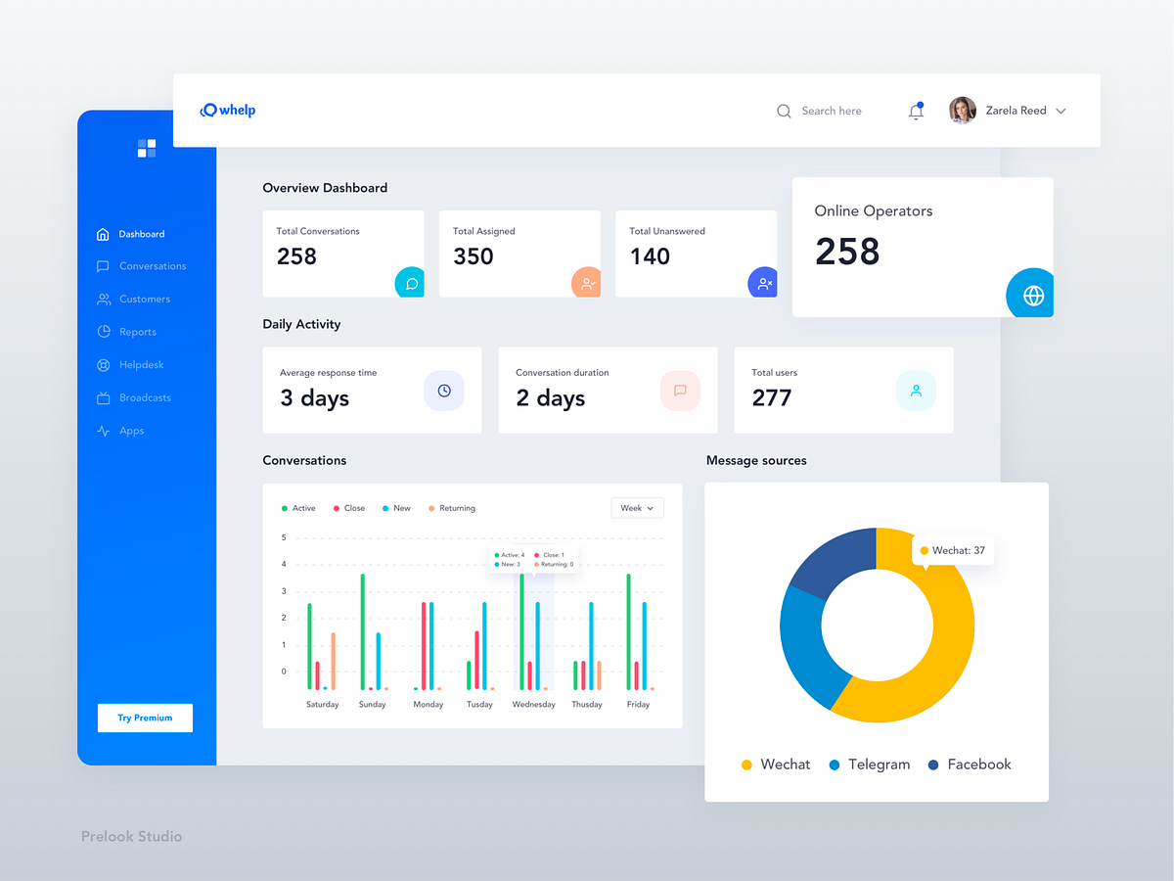
Task: Open the whelp logo homepage
Action: pyautogui.click(x=227, y=110)
